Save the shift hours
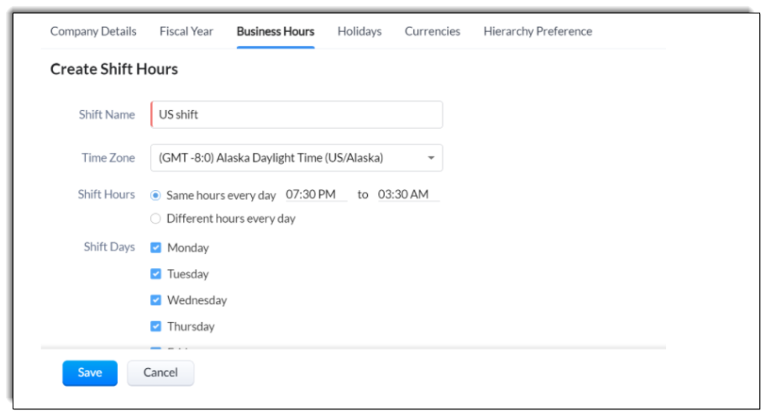The width and height of the screenshot is (772, 417). 90,372
